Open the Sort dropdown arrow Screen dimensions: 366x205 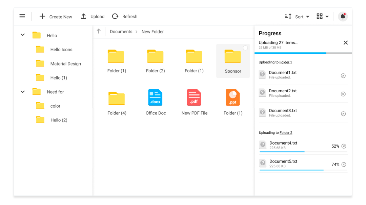click(308, 17)
